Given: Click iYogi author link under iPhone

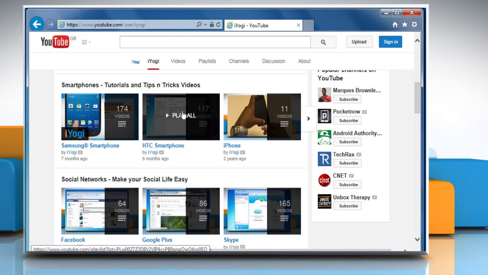Looking at the screenshot, I should click(x=234, y=152).
